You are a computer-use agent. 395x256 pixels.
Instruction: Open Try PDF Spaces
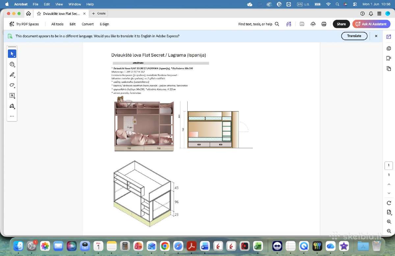coord(24,24)
